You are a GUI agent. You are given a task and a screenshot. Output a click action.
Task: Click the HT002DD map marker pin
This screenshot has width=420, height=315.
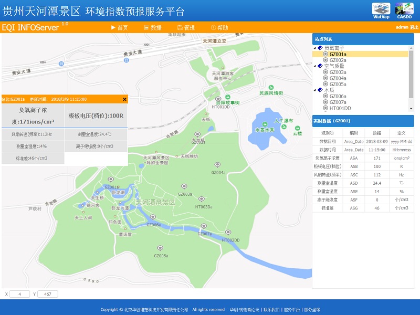[x=228, y=233]
